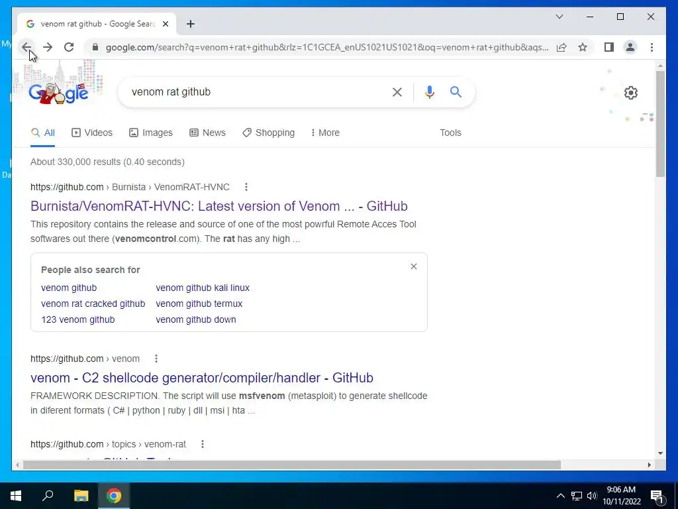Switch to the Images results tab

(151, 133)
